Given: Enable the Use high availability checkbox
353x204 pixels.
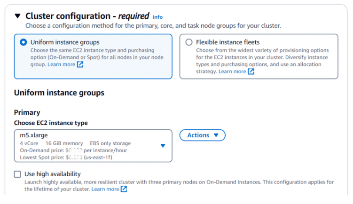Looking at the screenshot, I should pyautogui.click(x=17, y=174).
